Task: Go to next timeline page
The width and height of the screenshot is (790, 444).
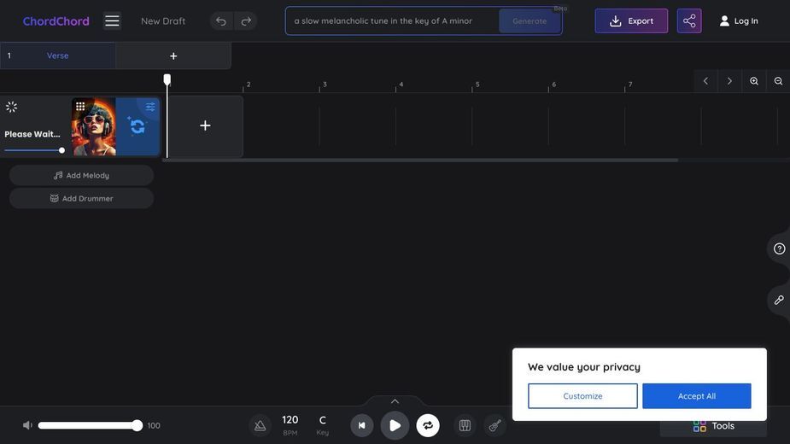Action: click(x=729, y=81)
